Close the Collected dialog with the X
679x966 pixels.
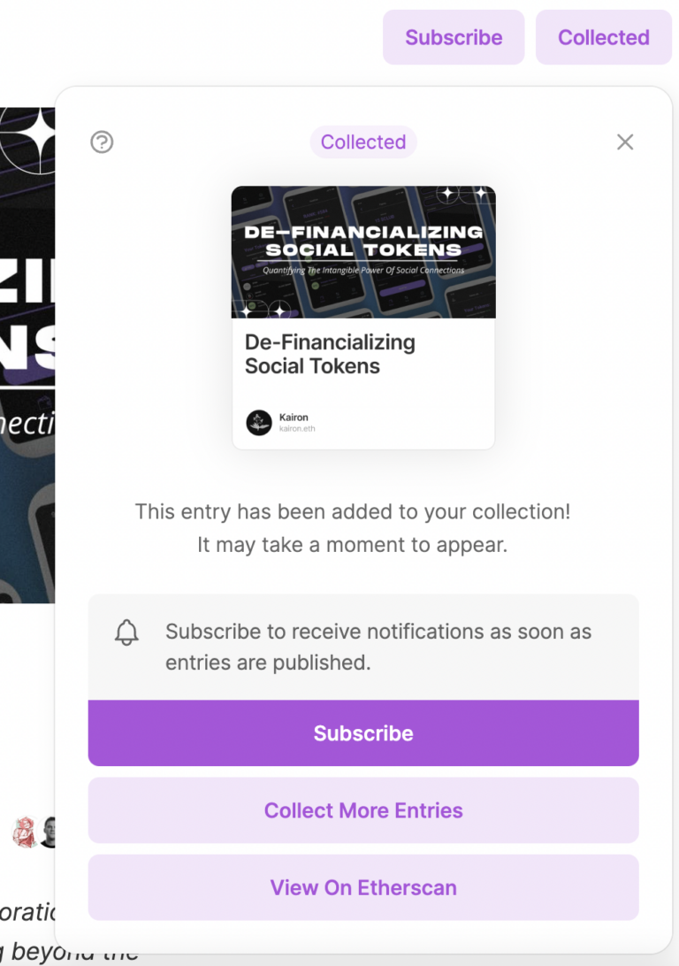625,142
